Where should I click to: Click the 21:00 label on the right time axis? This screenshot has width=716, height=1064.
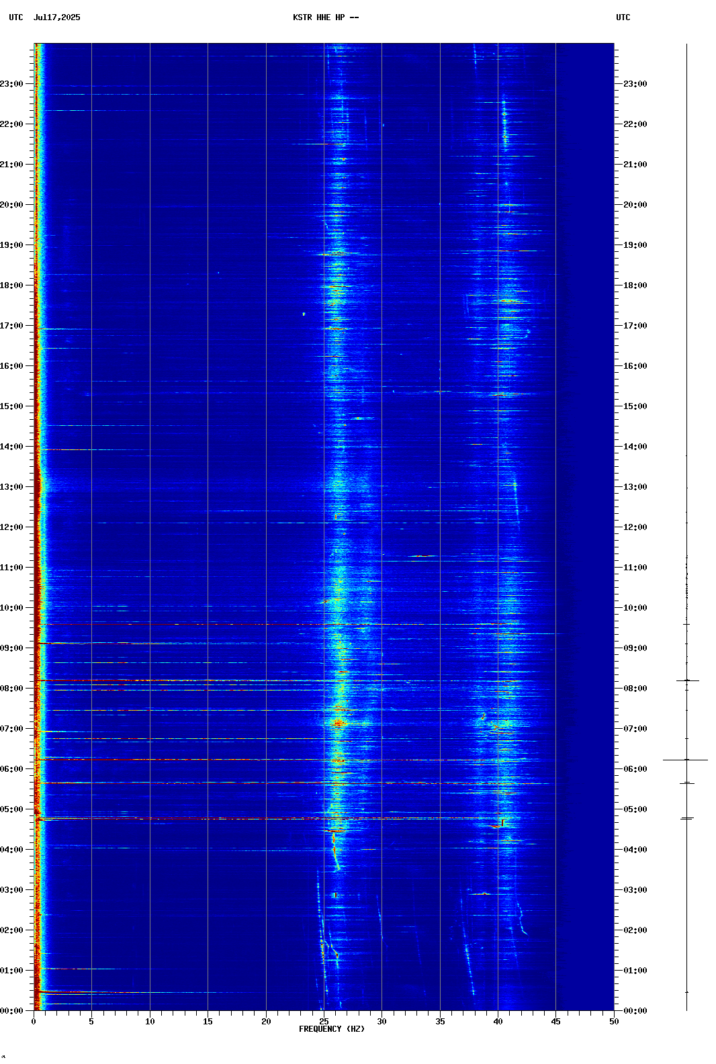point(635,165)
